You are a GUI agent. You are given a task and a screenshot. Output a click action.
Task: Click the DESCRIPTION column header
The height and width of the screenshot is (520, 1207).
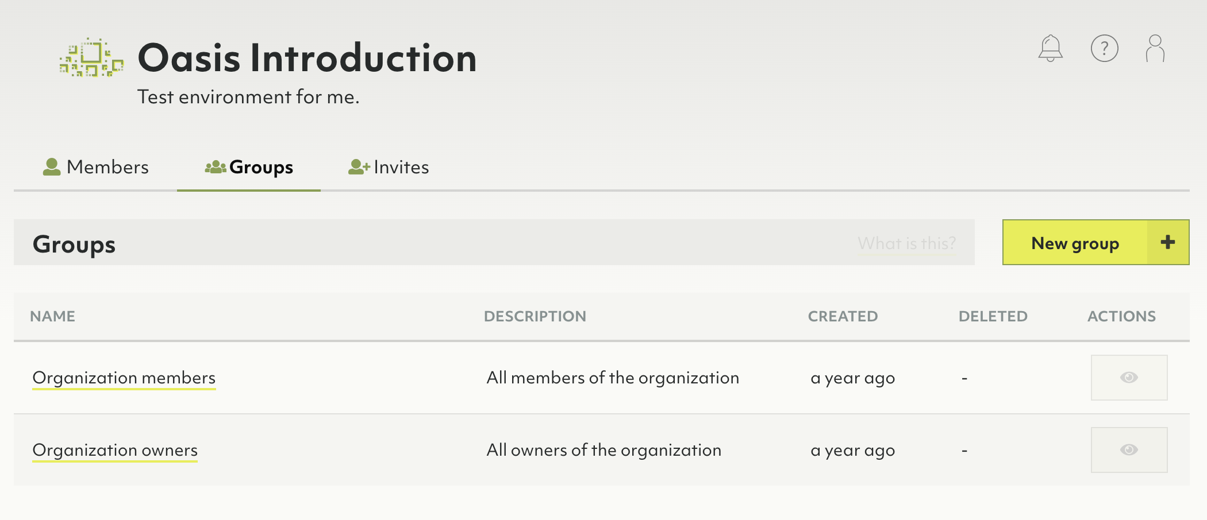pyautogui.click(x=535, y=316)
